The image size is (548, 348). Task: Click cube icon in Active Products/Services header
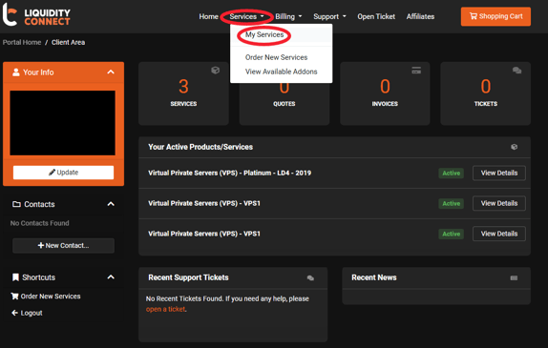514,147
